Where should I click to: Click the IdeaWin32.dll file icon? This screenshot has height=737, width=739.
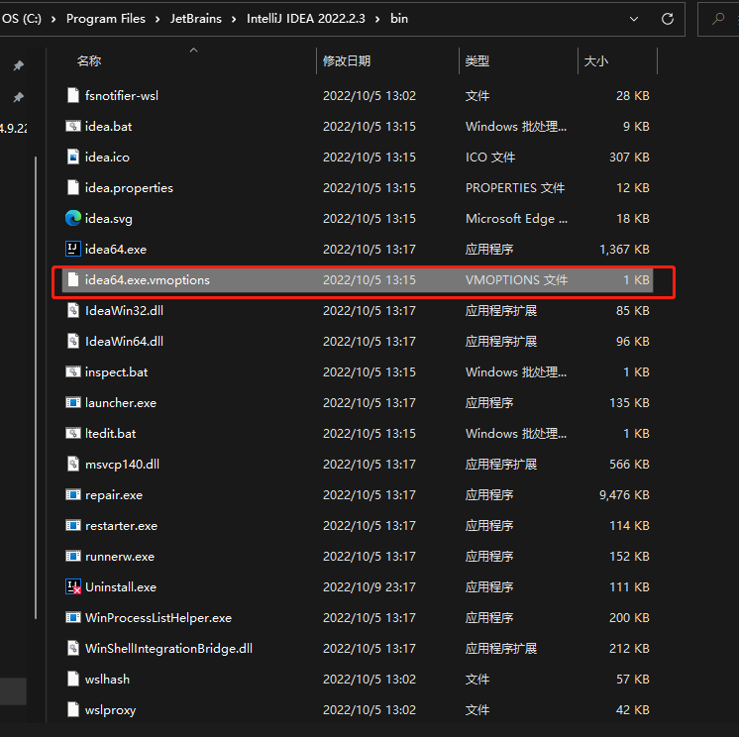click(73, 310)
